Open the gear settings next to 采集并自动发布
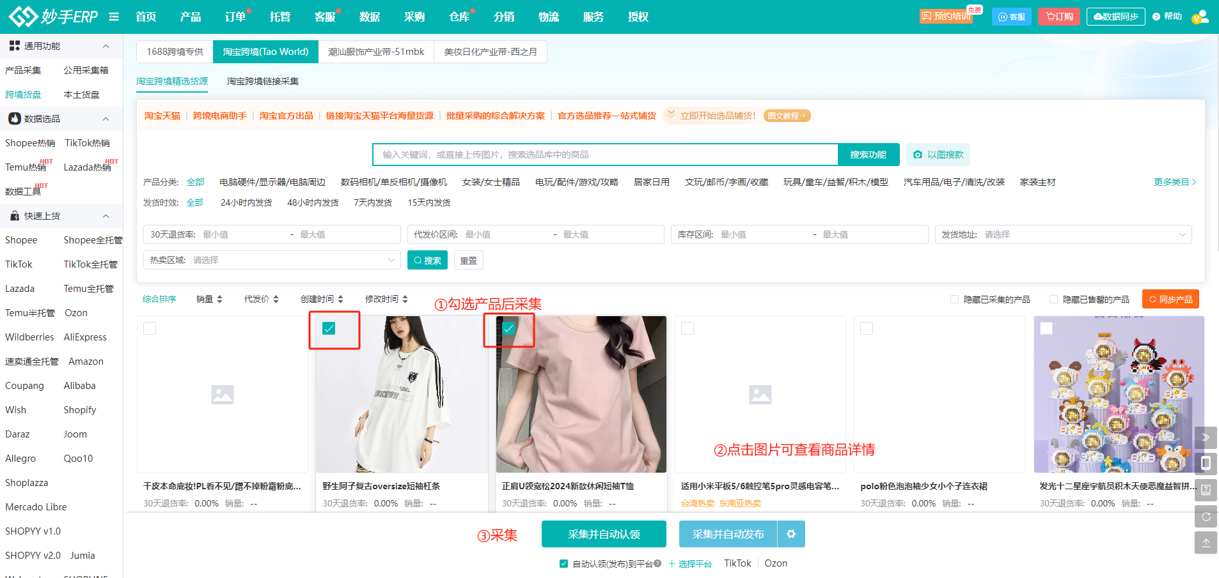 [x=791, y=534]
